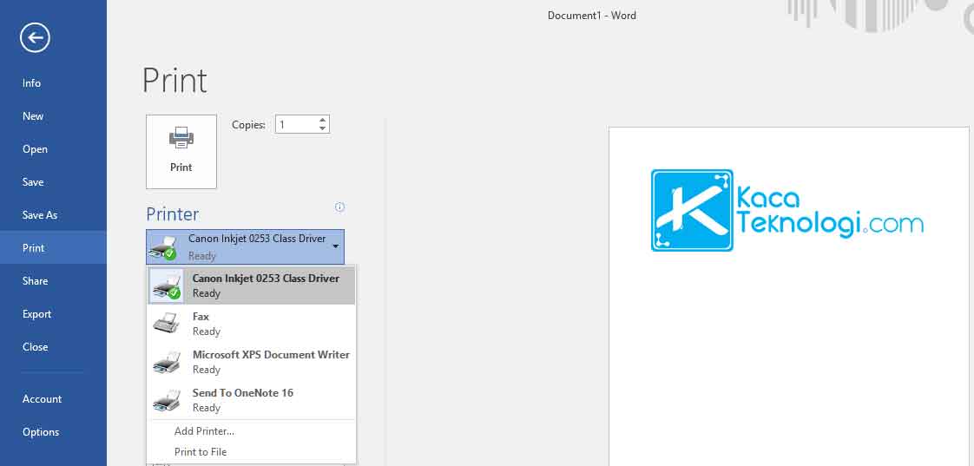
Task: Choose Microsoft XPS Document Writer
Action: tap(252, 362)
